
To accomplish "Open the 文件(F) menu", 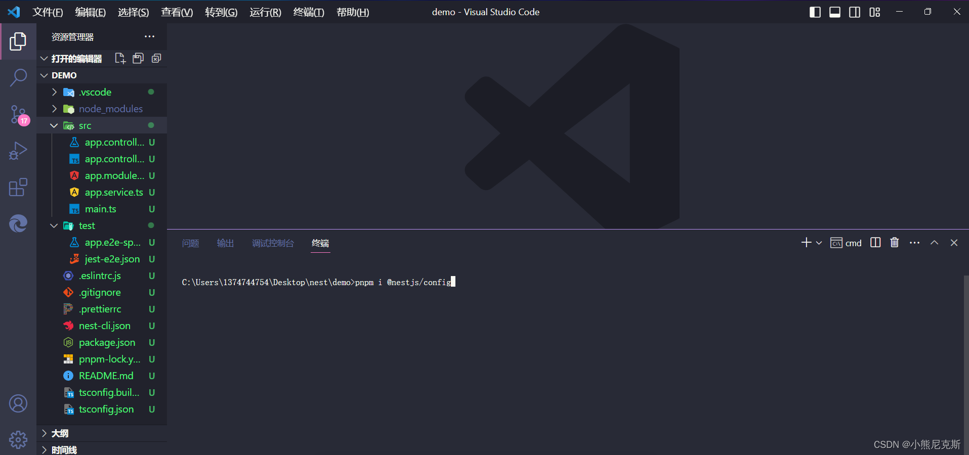I will pos(48,12).
